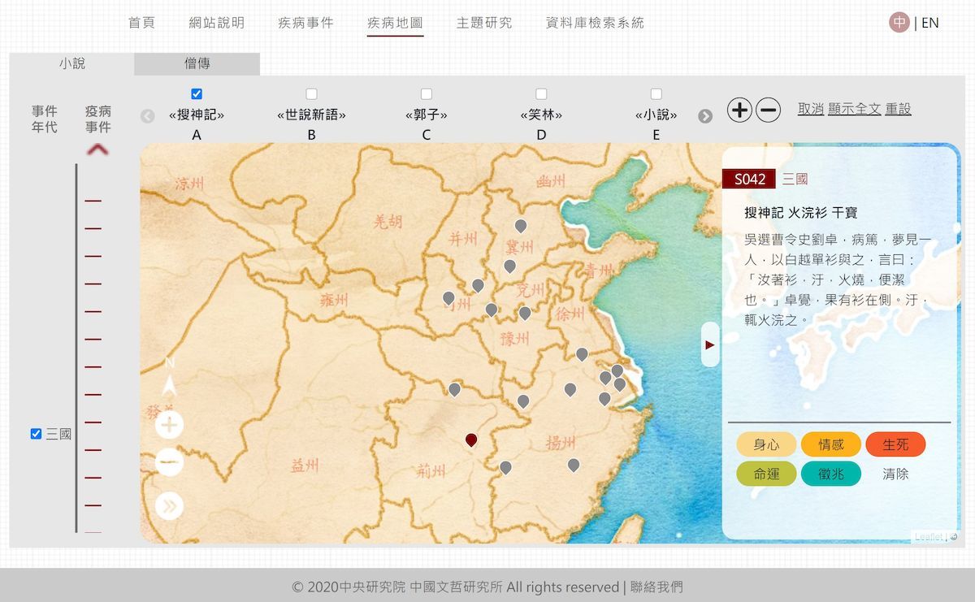Click the red up chevron above timeline
Screen dimensions: 975x602
tap(97, 149)
